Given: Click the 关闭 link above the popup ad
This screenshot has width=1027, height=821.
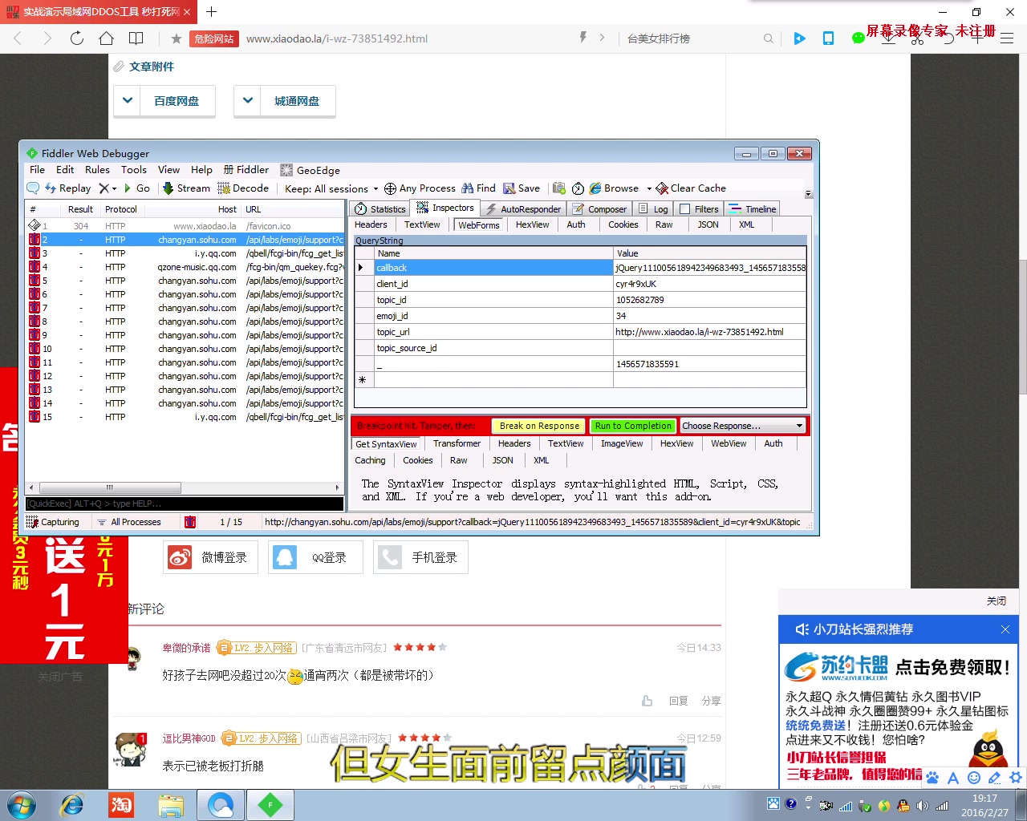Looking at the screenshot, I should point(997,601).
